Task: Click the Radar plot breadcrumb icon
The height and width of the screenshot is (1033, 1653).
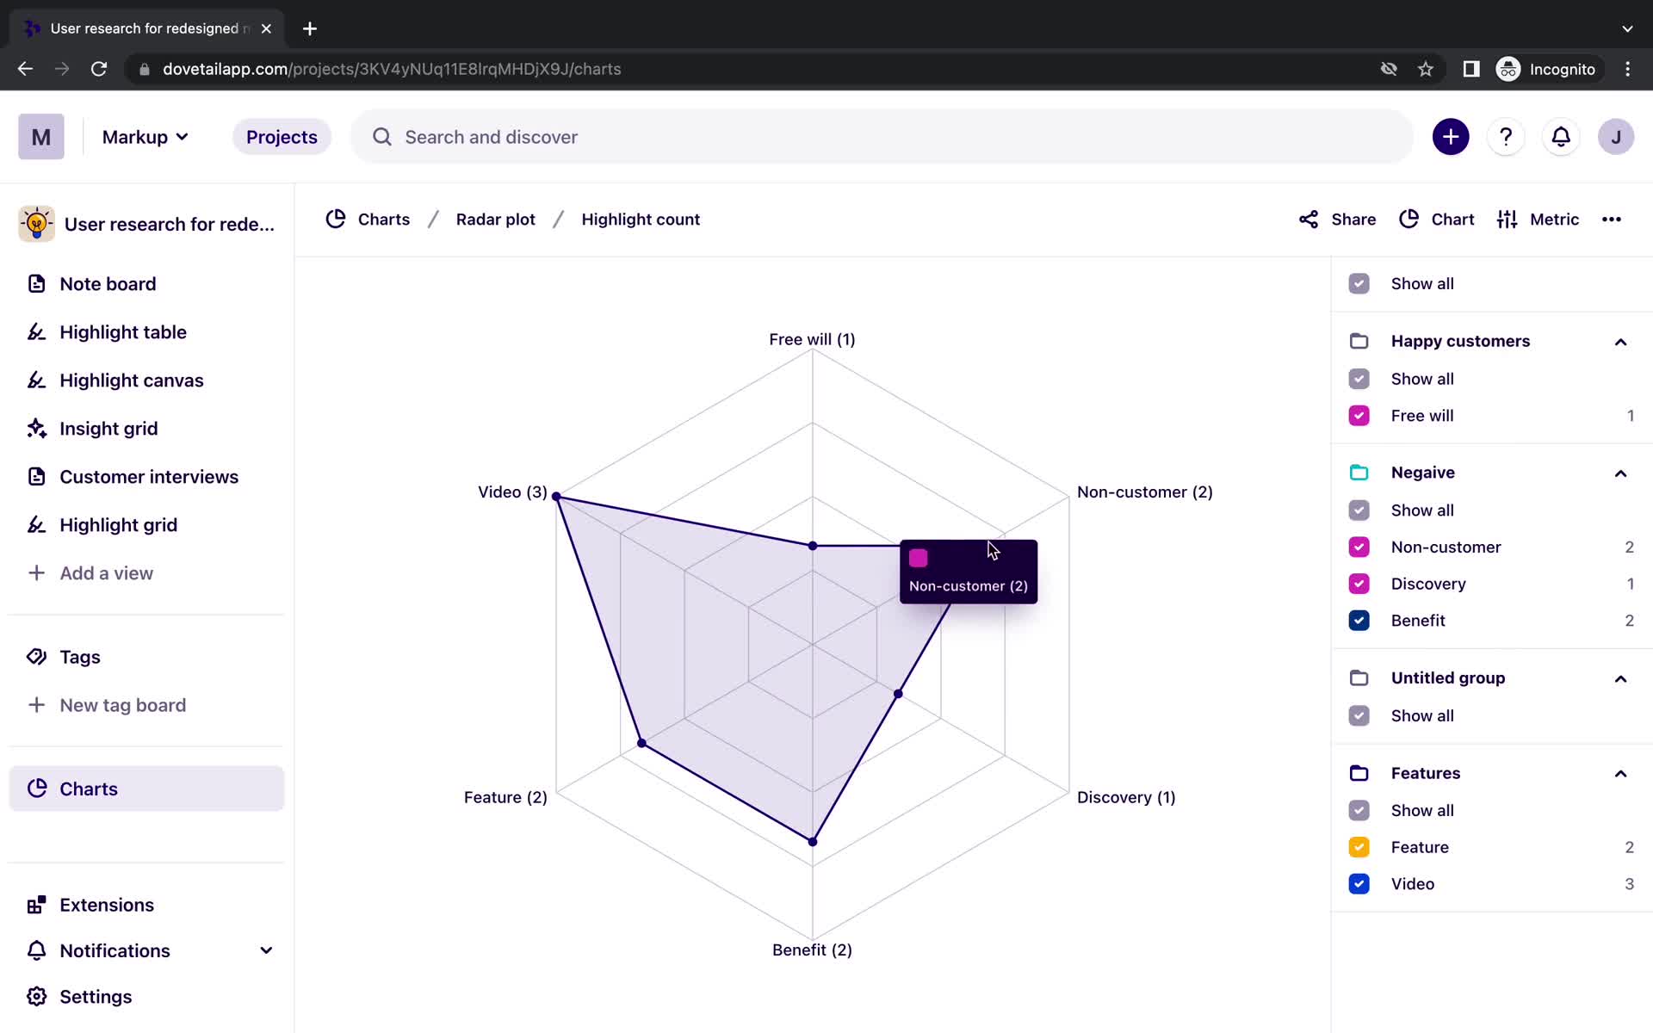Action: [496, 219]
